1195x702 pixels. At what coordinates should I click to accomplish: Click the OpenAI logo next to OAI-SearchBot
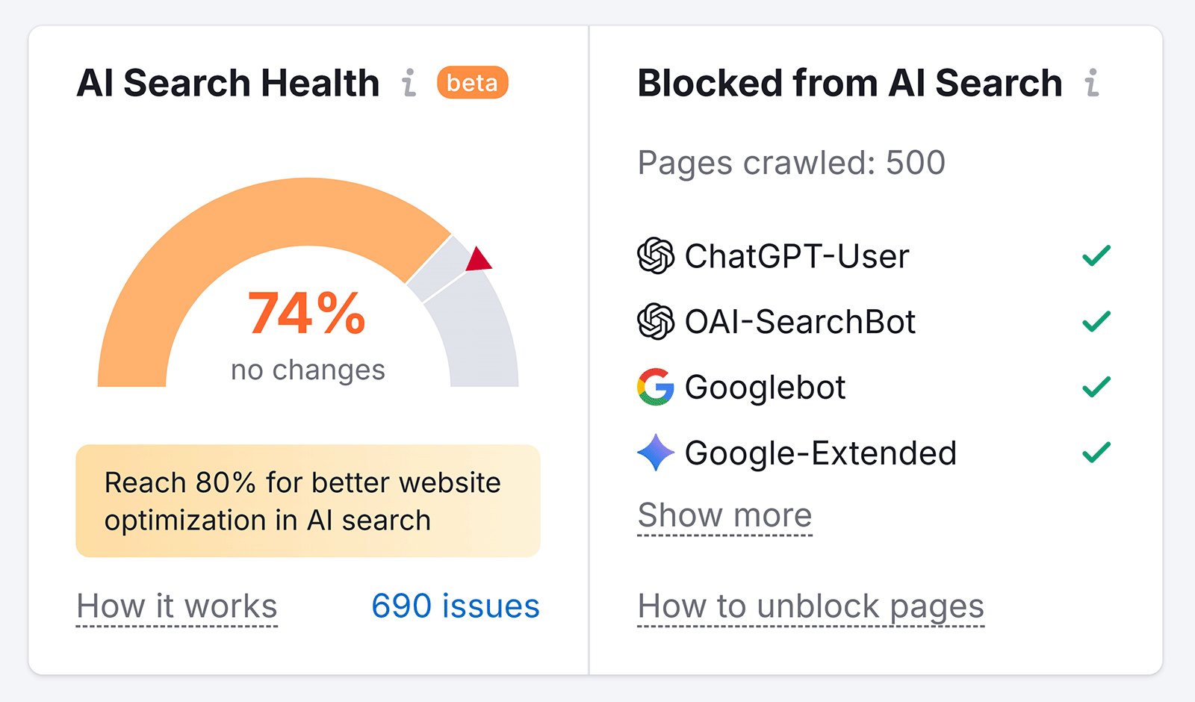(656, 322)
